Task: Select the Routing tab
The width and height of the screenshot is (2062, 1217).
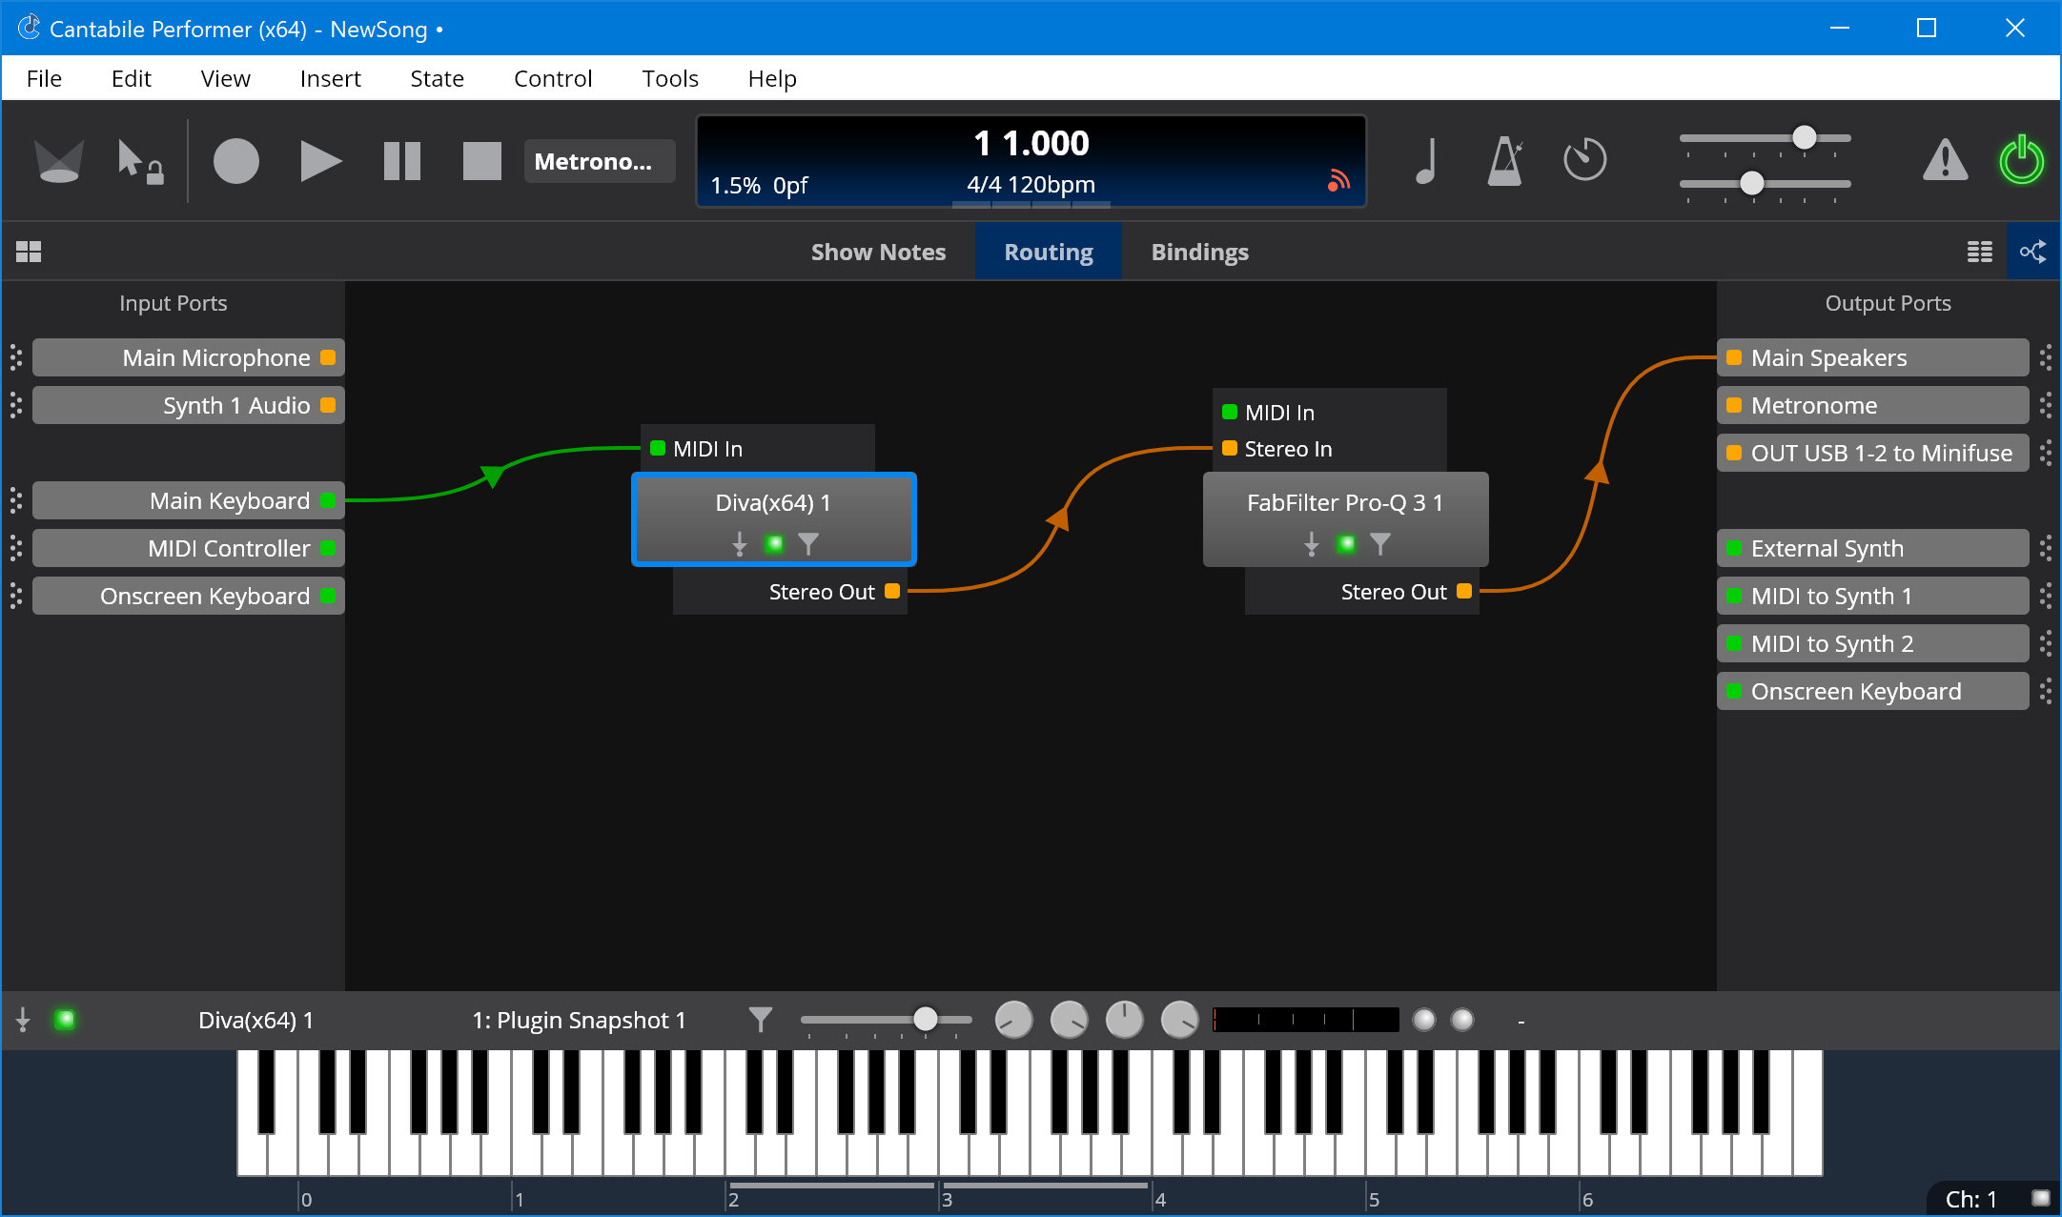Action: (x=1049, y=252)
